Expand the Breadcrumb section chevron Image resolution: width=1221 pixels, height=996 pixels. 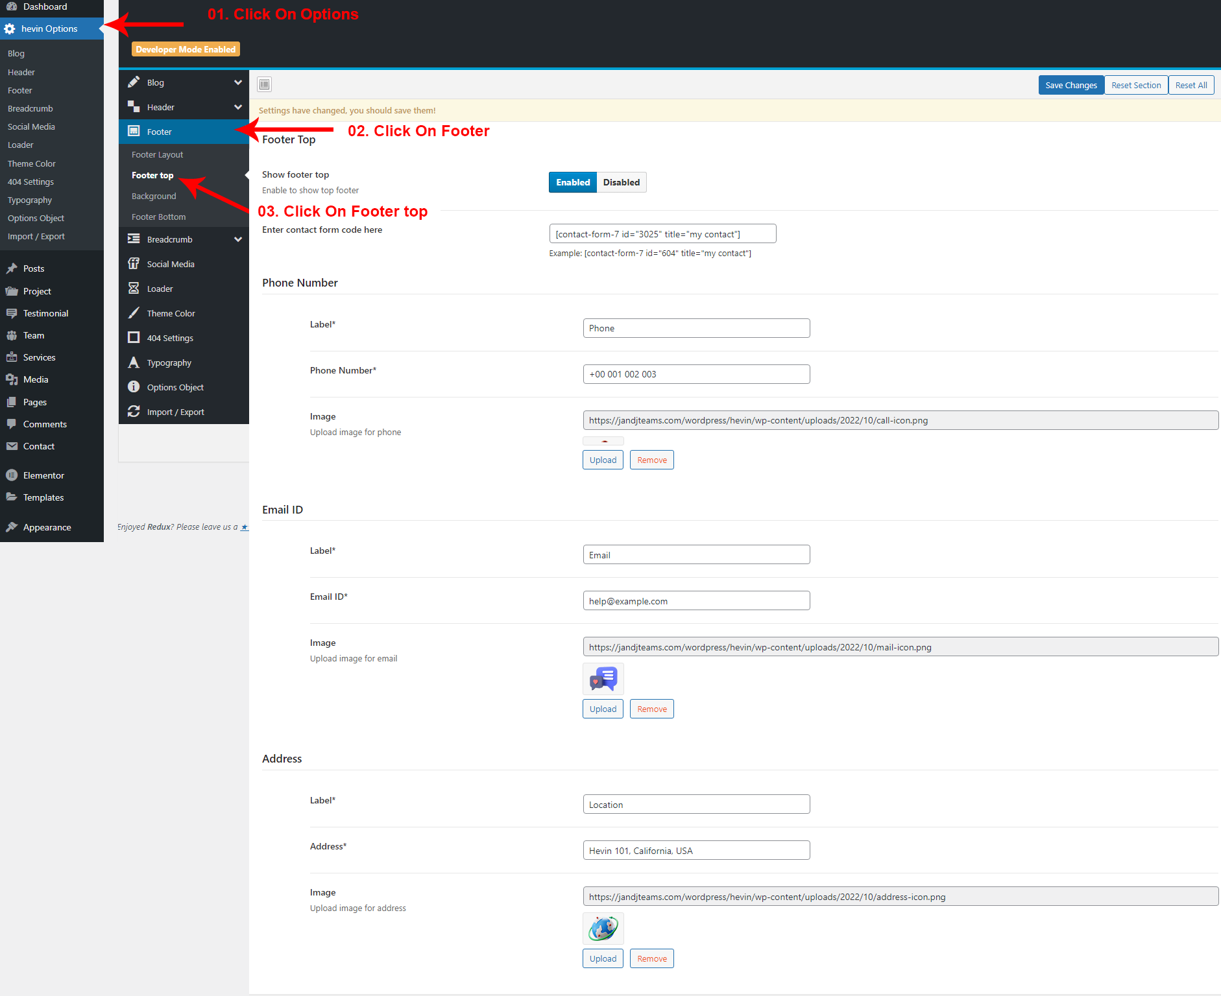click(x=238, y=239)
